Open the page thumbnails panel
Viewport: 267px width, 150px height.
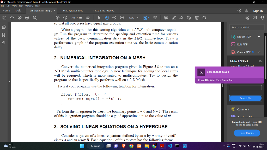pos(4,27)
